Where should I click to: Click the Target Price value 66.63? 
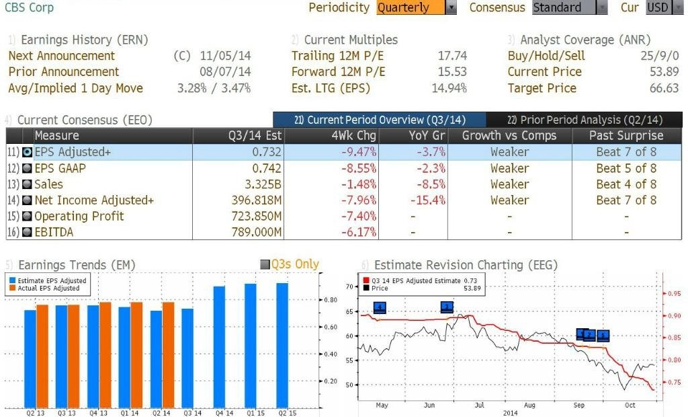[664, 88]
